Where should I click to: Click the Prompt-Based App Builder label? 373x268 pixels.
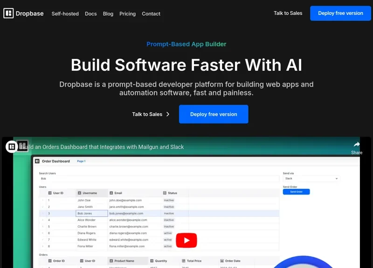pos(186,44)
